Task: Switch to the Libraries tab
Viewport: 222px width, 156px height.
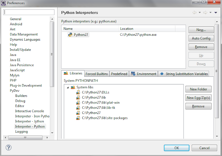Action: tap(73, 73)
